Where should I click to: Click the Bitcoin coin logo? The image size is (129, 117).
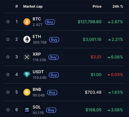(x=27, y=22)
